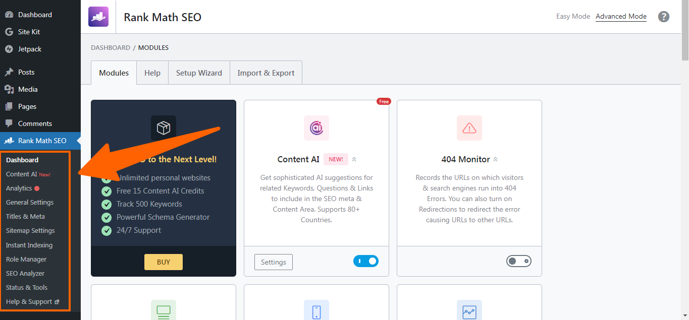Expand the Content AI chevron arrows
The height and width of the screenshot is (320, 689).
pos(354,159)
